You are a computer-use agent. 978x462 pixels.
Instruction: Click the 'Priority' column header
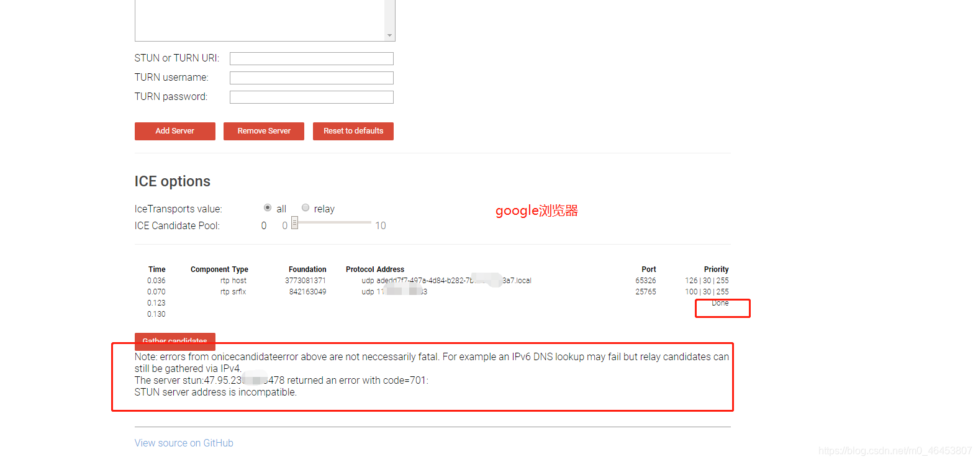(716, 269)
